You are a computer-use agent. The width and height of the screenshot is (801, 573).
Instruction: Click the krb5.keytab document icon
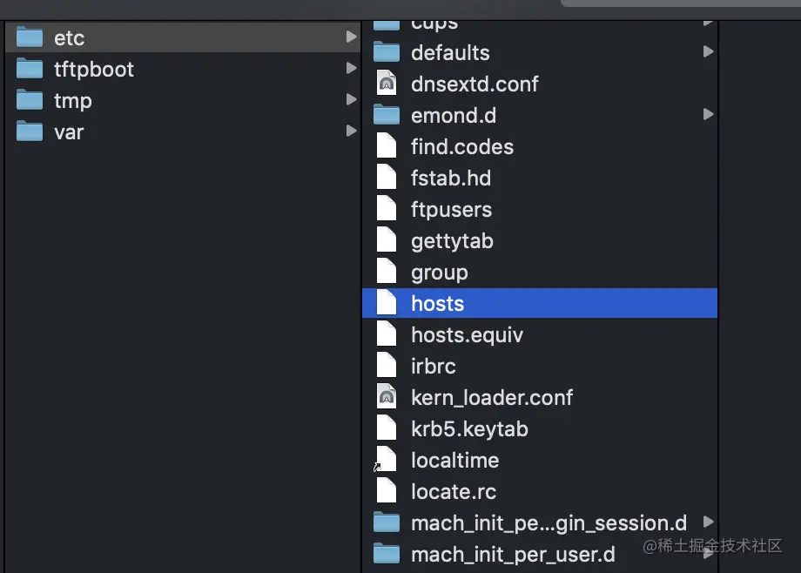[x=387, y=428]
